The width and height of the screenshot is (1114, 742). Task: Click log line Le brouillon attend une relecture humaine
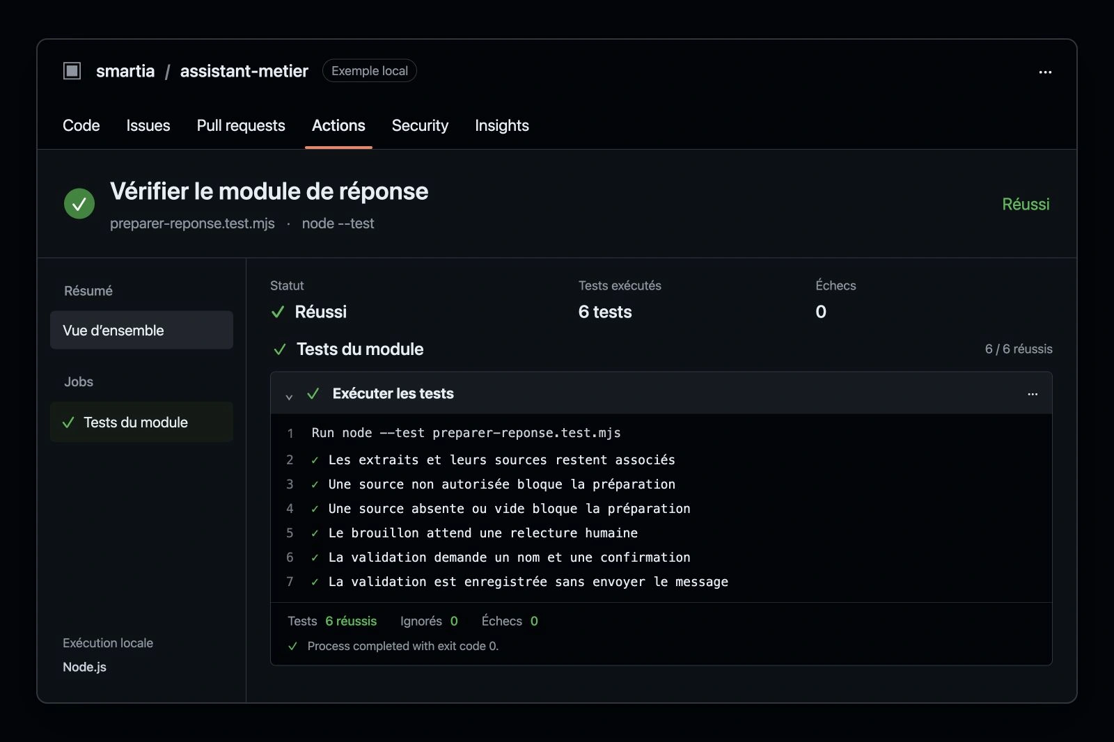click(483, 533)
